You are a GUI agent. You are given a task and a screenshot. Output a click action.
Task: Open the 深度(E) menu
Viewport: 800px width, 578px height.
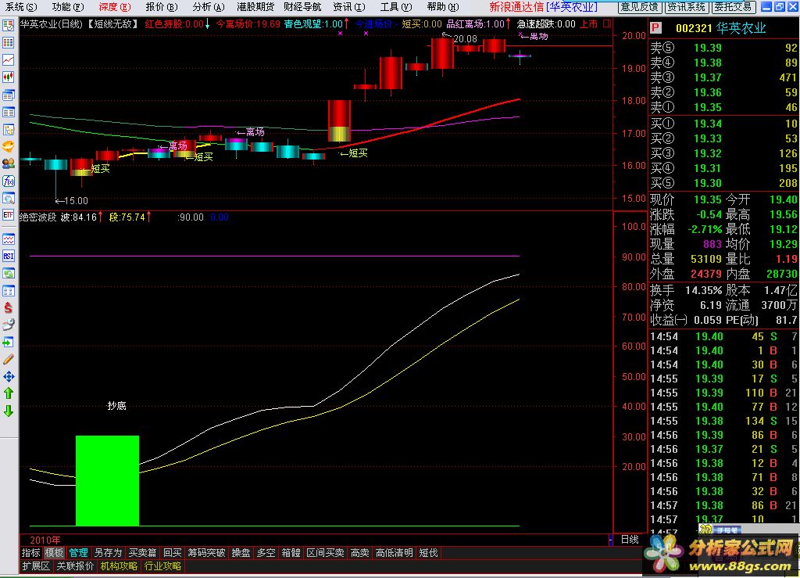point(115,6)
